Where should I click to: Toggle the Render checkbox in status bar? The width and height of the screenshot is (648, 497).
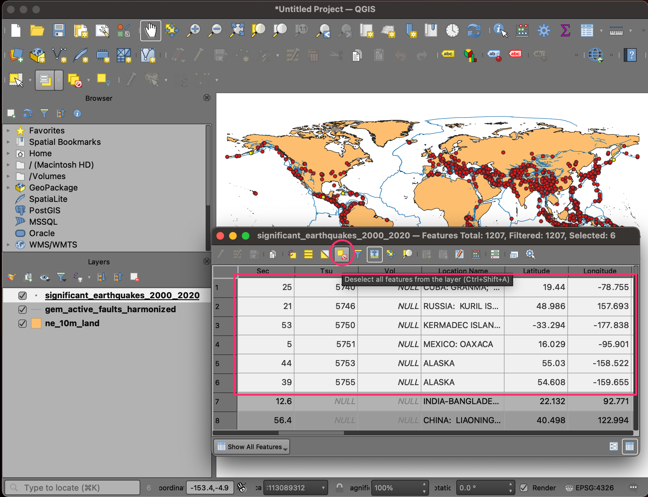coord(524,487)
